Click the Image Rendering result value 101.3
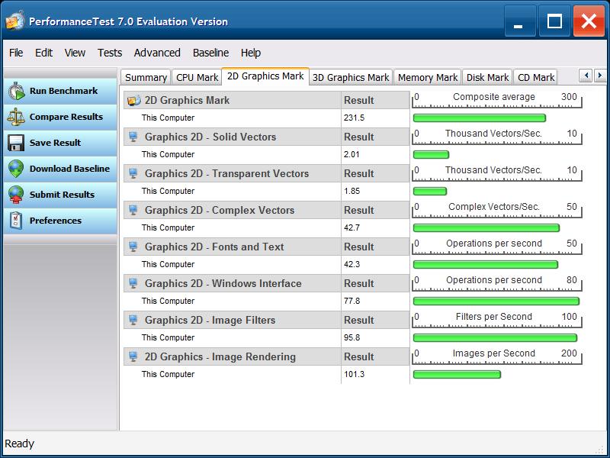This screenshot has width=610, height=458. (354, 374)
